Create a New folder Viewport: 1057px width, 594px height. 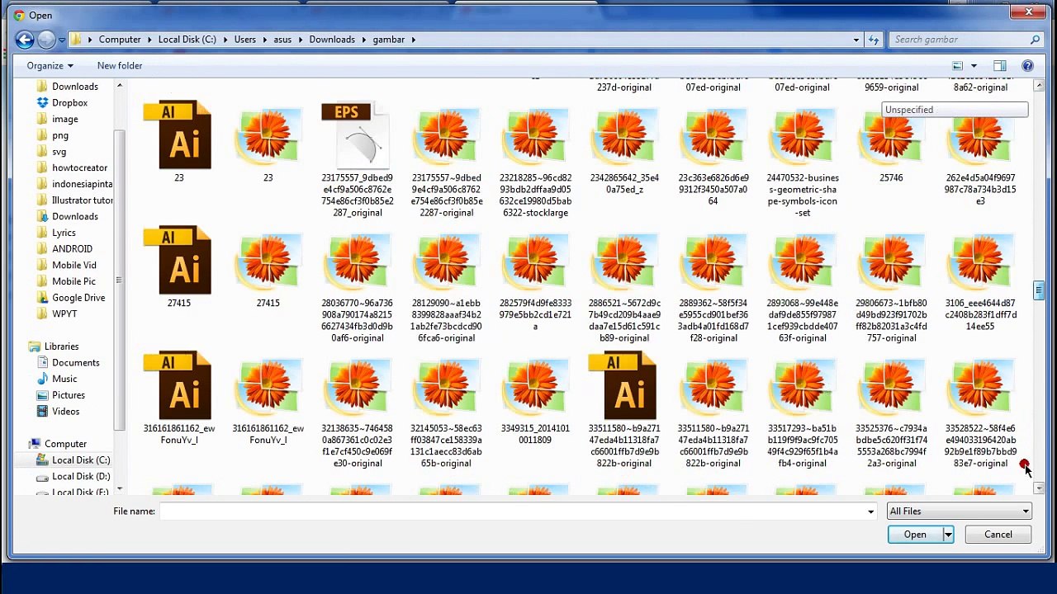click(x=120, y=65)
